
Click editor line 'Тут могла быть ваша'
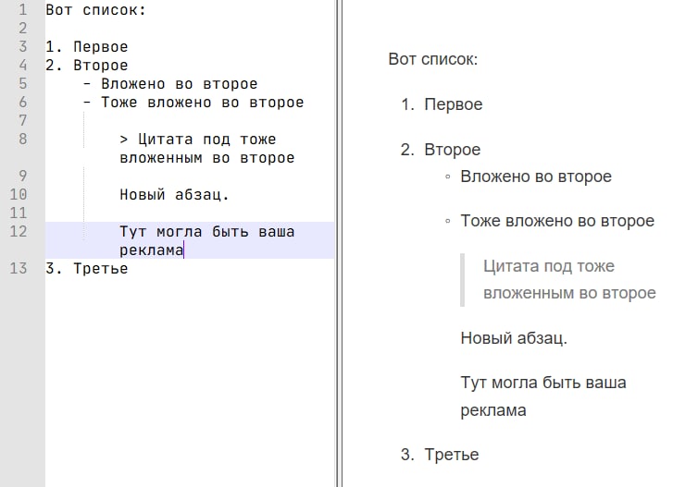coord(207,232)
